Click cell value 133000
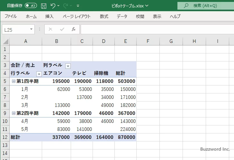 pyautogui.click(x=62, y=105)
